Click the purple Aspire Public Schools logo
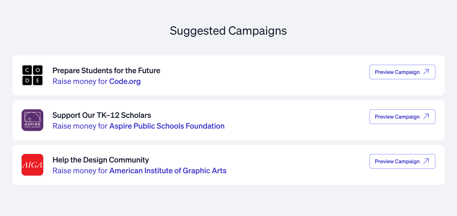 tap(32, 120)
